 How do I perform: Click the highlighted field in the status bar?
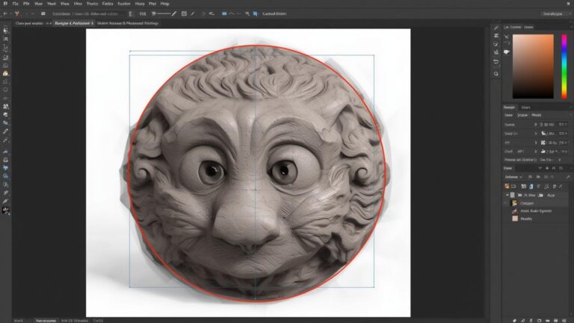(x=46, y=321)
